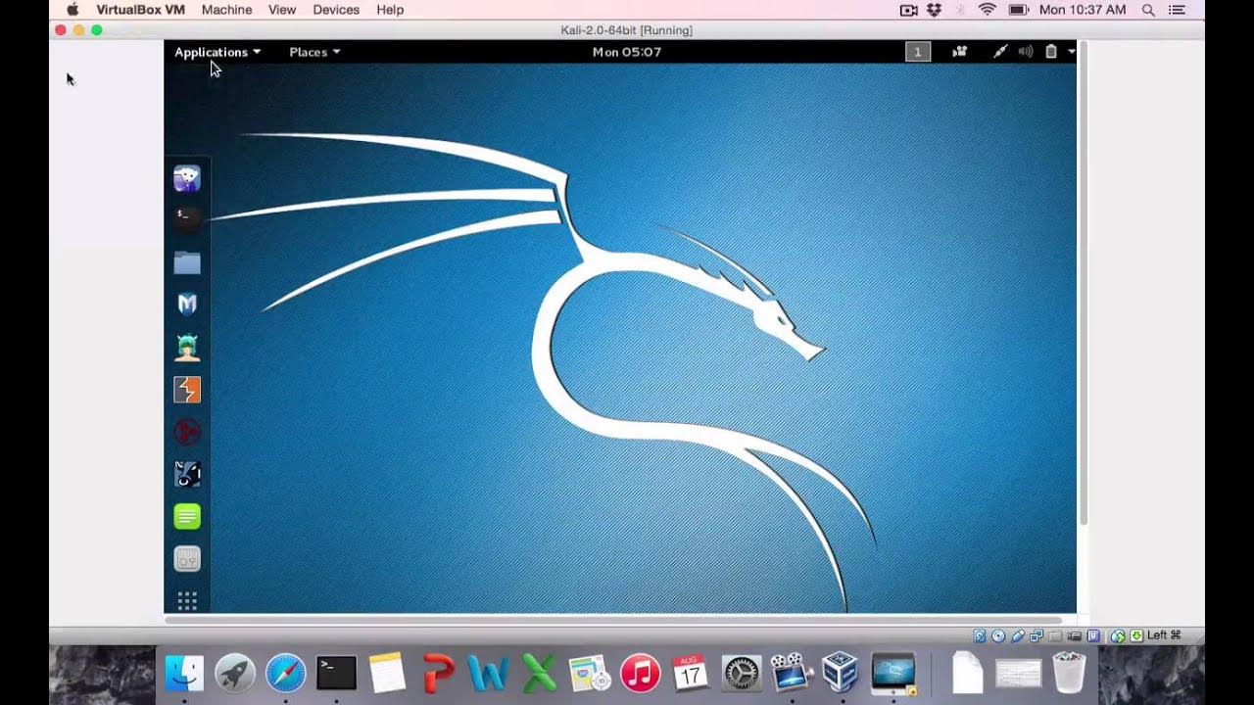This screenshot has height=705, width=1254.
Task: Click the Kali volume speaker icon
Action: coord(1026,52)
